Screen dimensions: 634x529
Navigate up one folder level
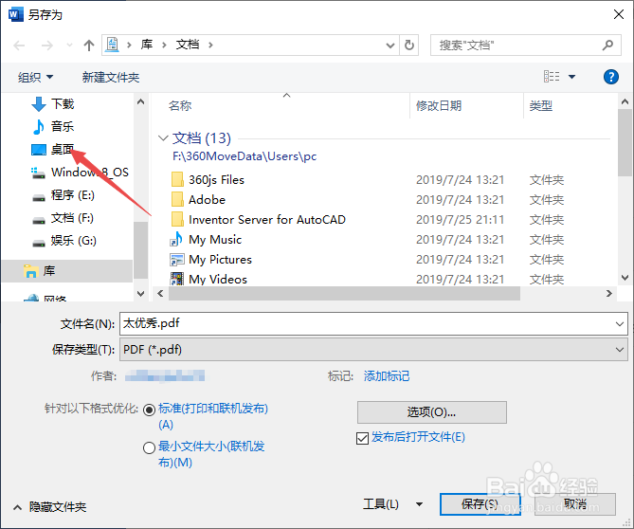pos(88,46)
